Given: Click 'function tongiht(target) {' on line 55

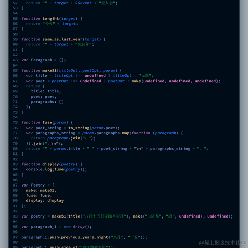Looking at the screenshot, I should tap(52, 19).
